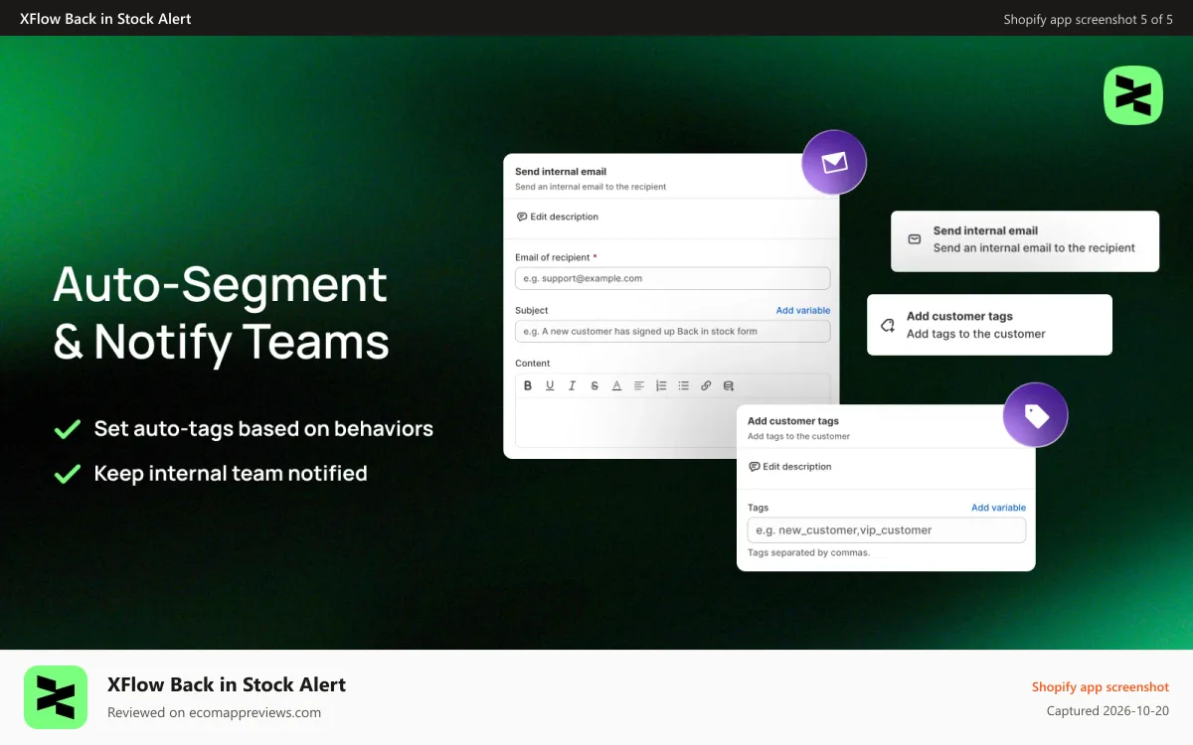Insert numbered list in Content editor
This screenshot has height=745, width=1193.
tap(661, 386)
